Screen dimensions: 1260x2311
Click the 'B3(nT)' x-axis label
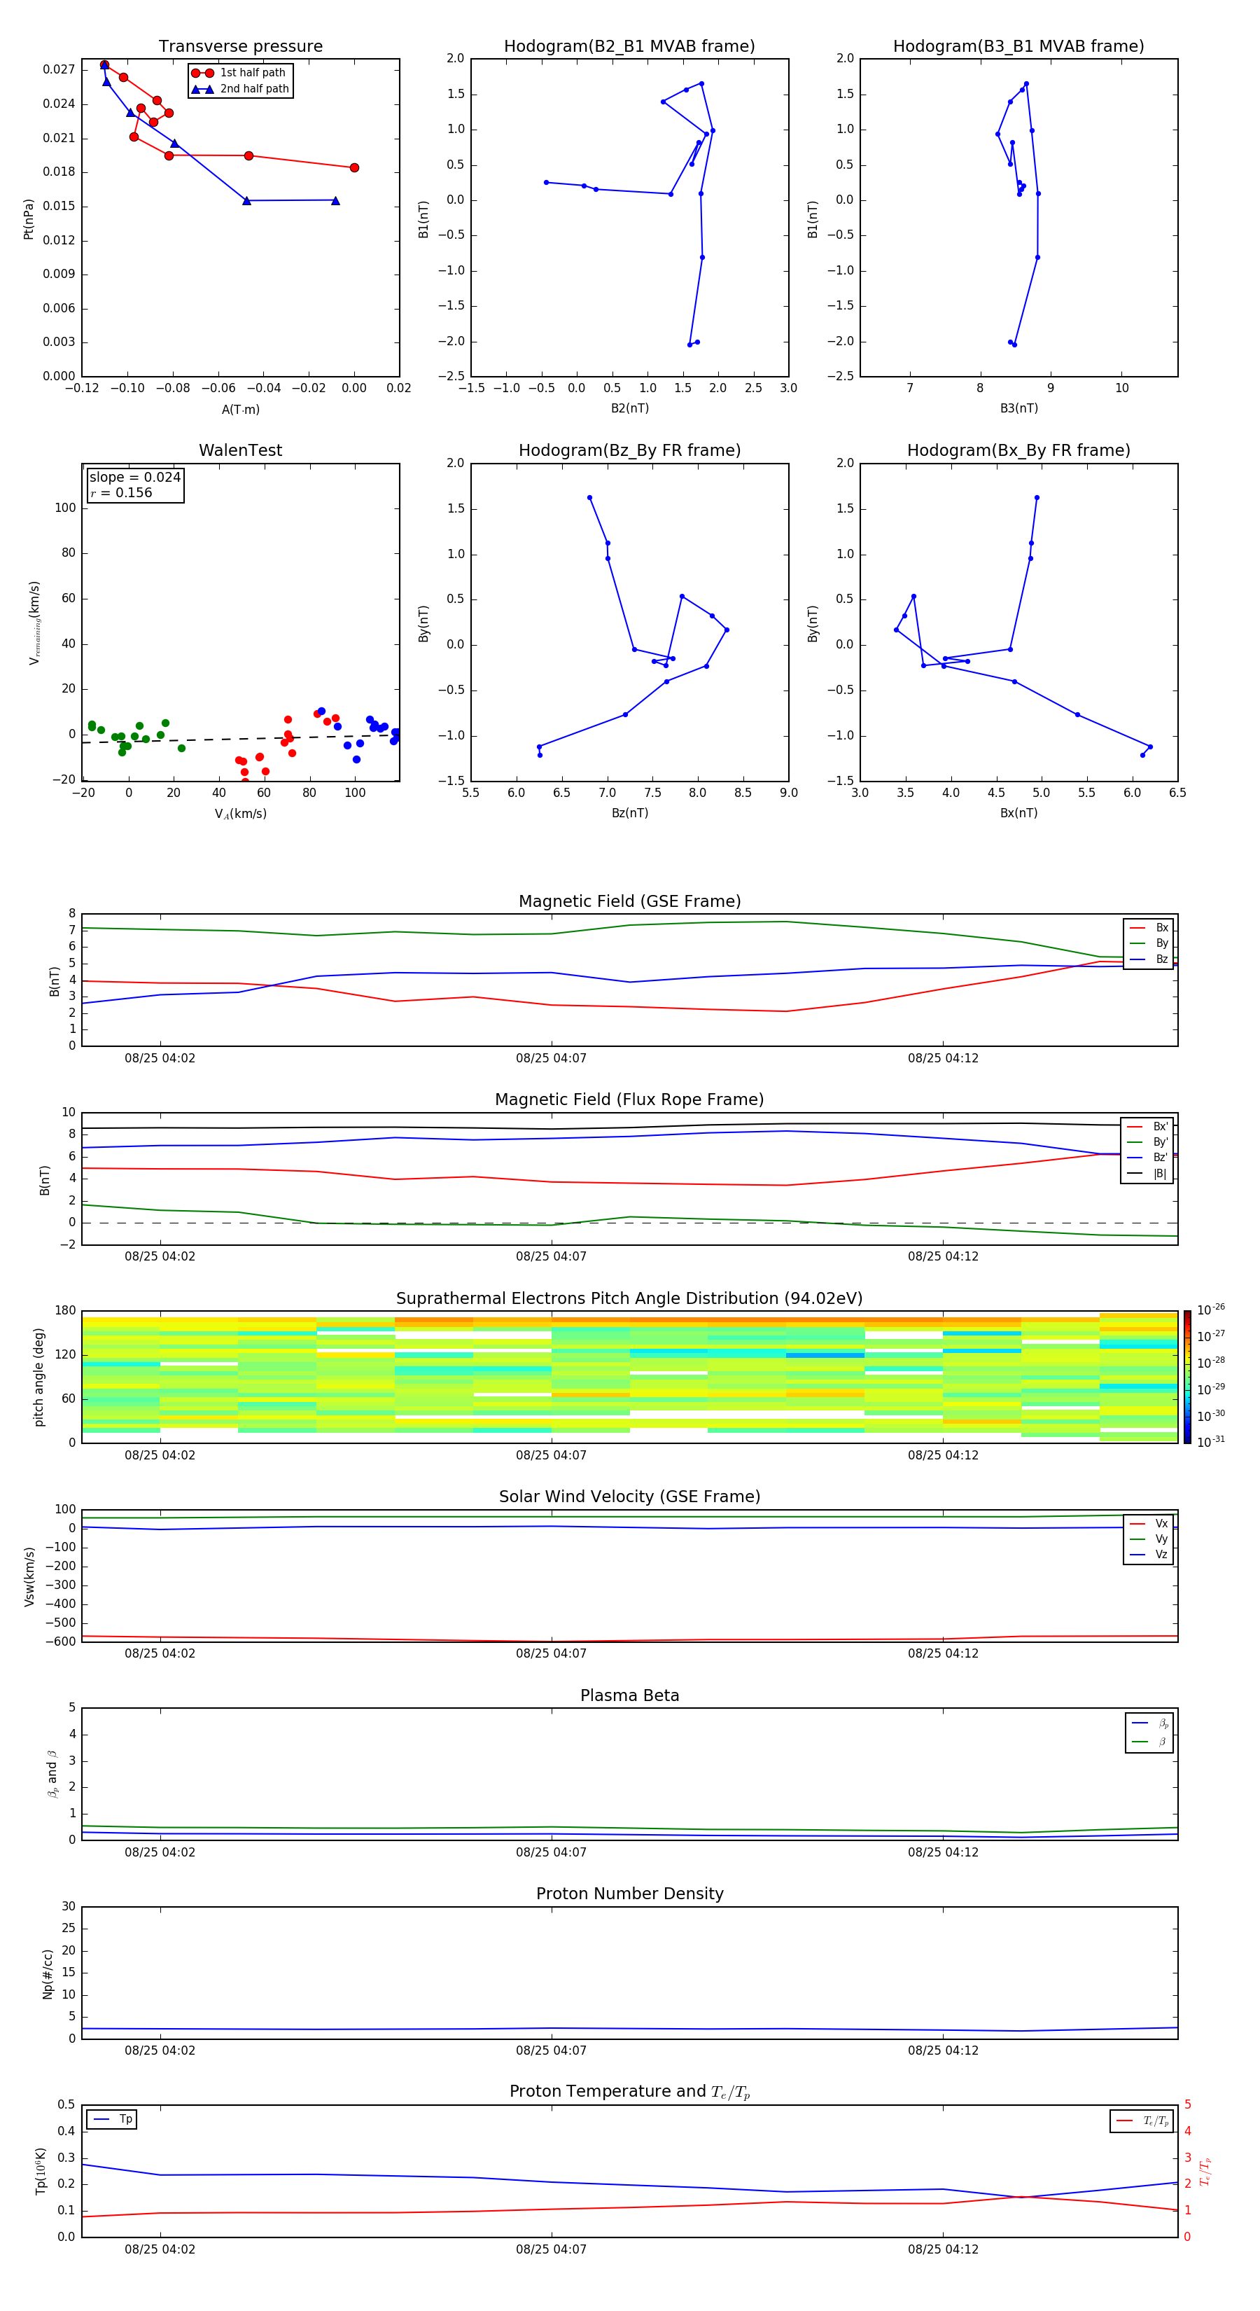click(1018, 408)
